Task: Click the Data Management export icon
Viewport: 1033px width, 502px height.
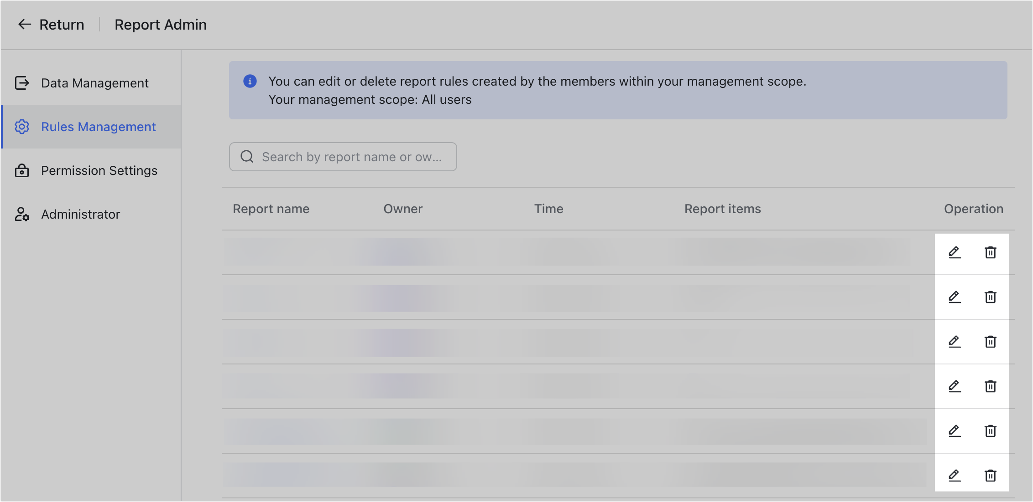Action: pos(21,83)
